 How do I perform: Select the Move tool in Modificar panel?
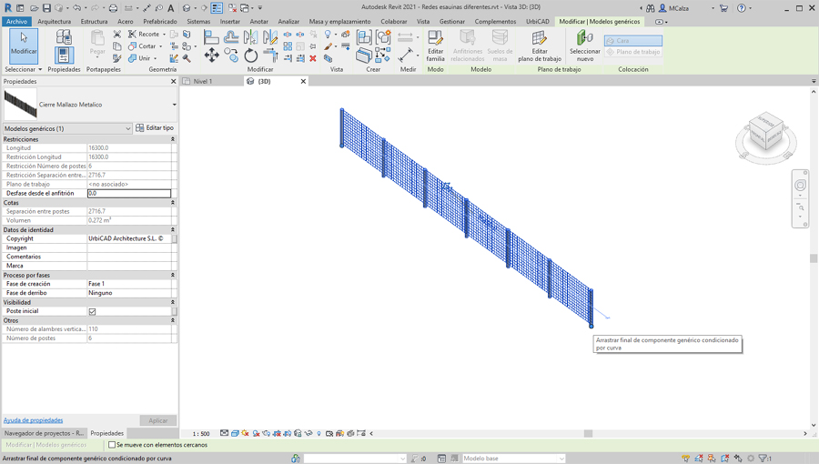tap(211, 56)
